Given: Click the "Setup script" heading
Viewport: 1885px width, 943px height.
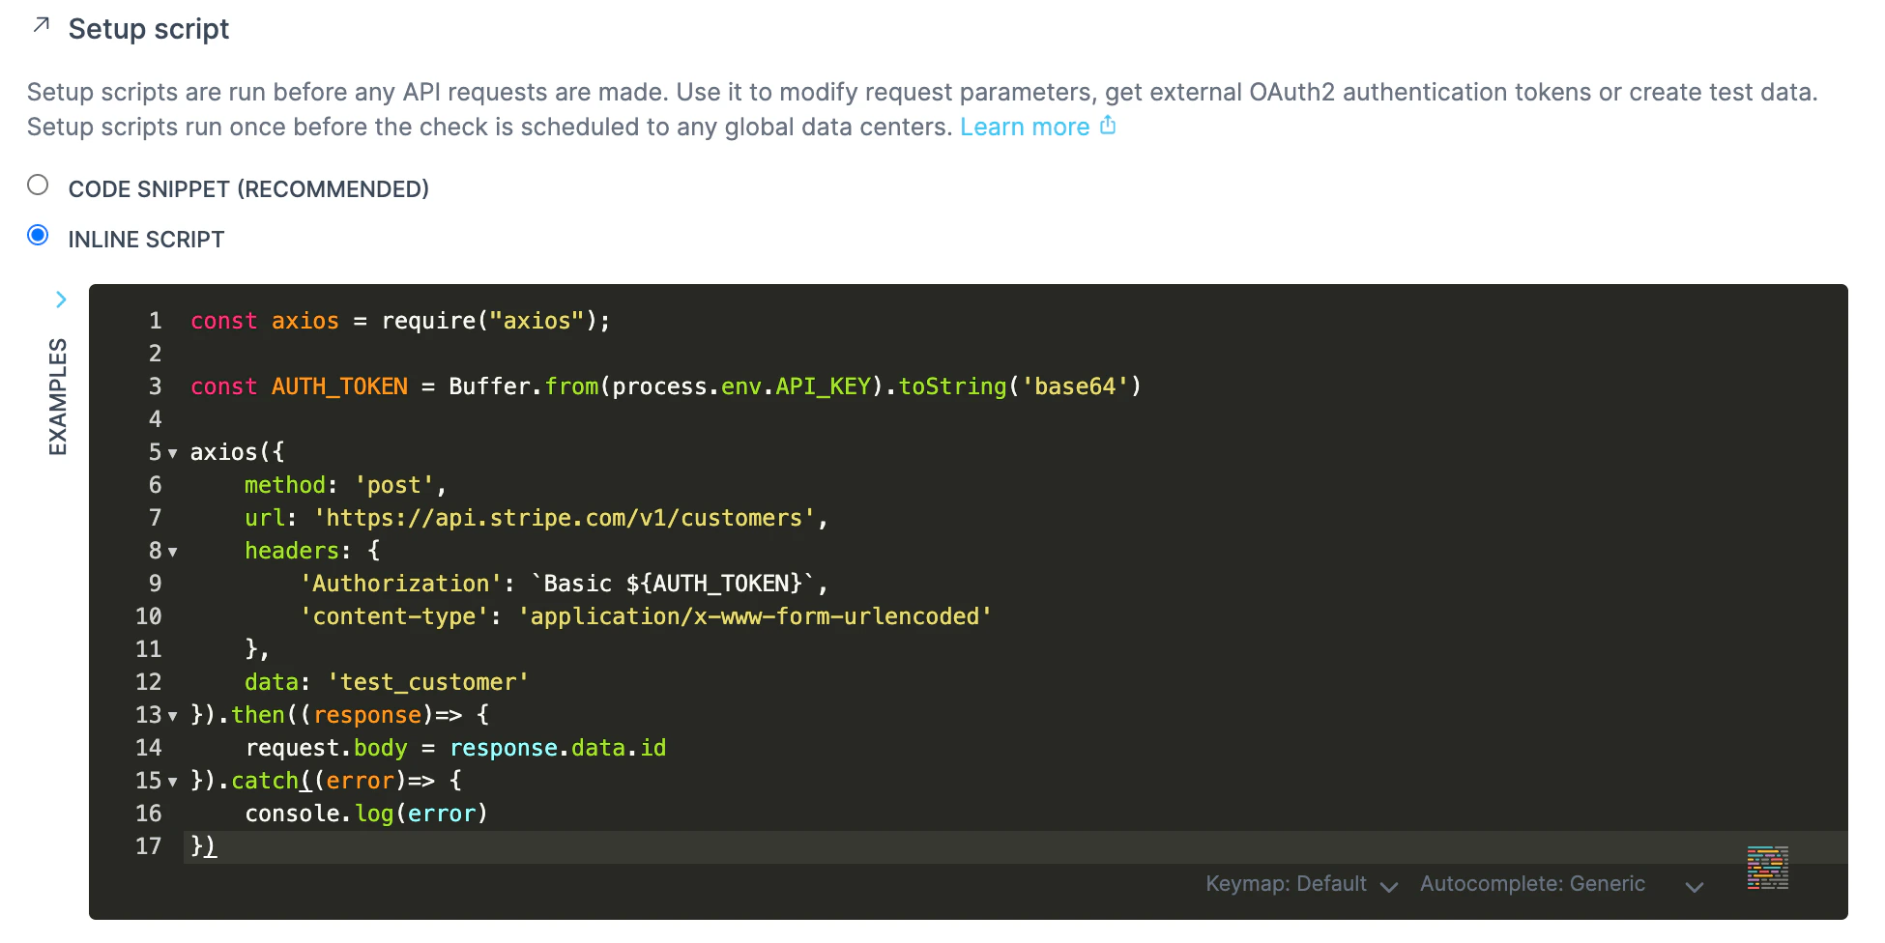Looking at the screenshot, I should tap(149, 29).
